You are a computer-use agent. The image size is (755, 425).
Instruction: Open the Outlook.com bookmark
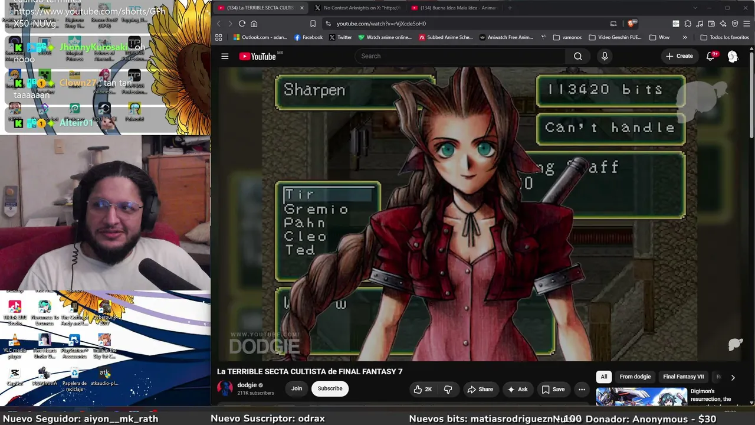coord(260,37)
